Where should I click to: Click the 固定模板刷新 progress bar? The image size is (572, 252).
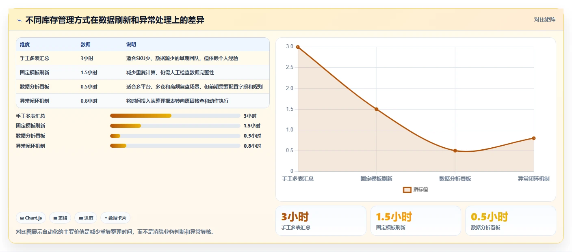(x=175, y=126)
